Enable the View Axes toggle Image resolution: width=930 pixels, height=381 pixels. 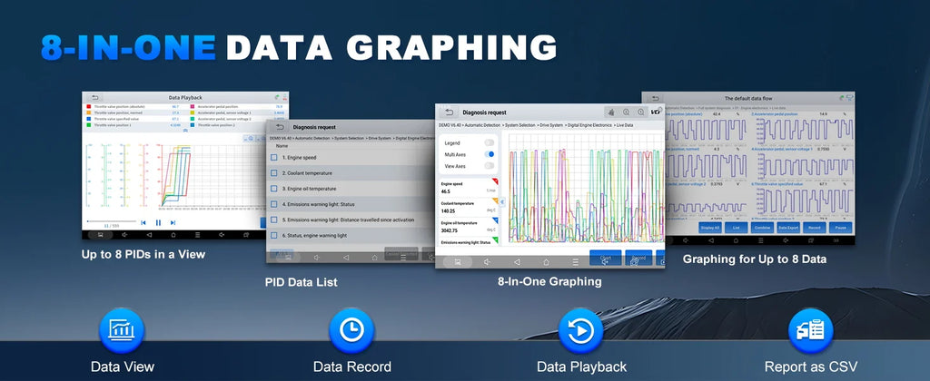(x=489, y=166)
